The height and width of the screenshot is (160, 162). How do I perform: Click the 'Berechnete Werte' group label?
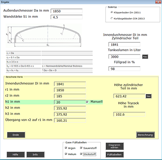pyautogui.click(x=14, y=77)
